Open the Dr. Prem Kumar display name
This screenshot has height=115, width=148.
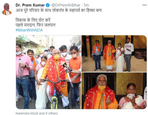click(30, 5)
